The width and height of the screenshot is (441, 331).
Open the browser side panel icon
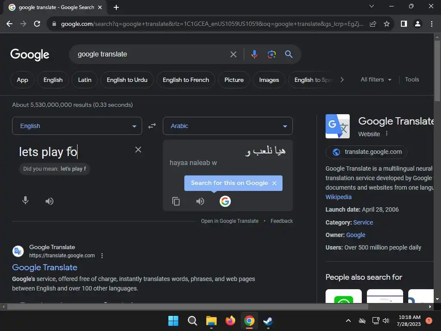pos(404,24)
